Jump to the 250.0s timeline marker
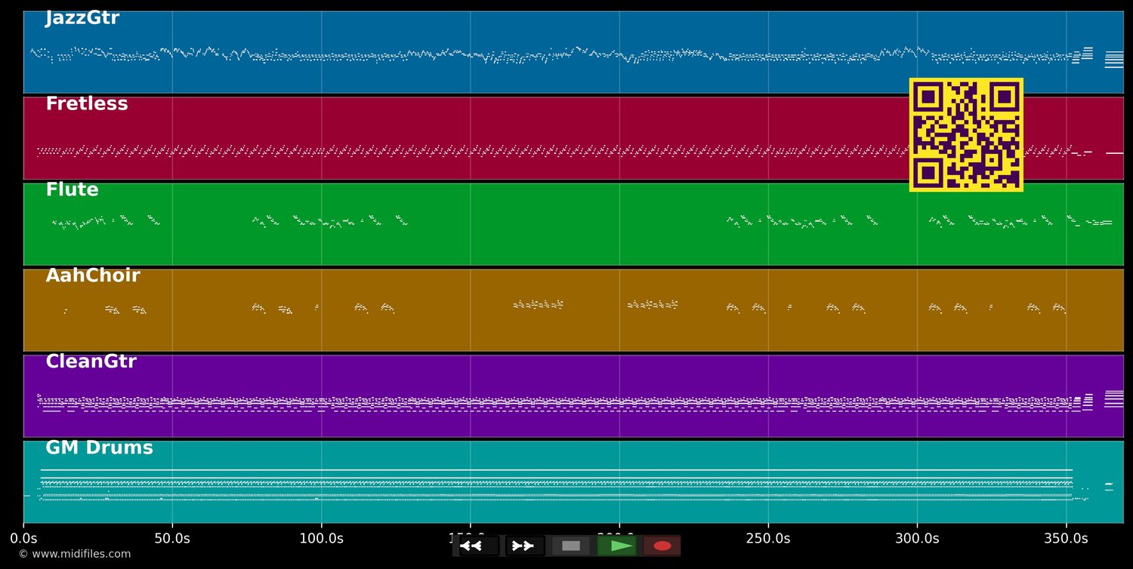This screenshot has width=1133, height=569. click(768, 539)
